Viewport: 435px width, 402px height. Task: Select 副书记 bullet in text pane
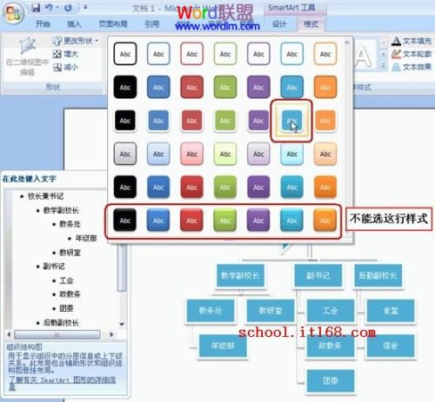[x=54, y=267]
